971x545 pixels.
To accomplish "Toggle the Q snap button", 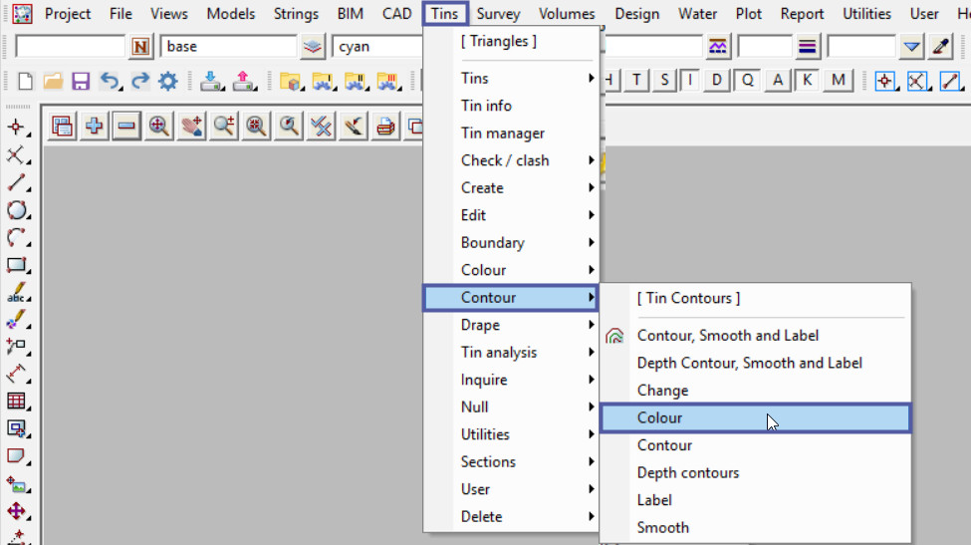I will (x=747, y=81).
